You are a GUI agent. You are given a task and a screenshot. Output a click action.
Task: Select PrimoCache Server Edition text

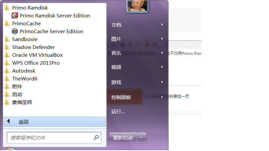pos(51,32)
